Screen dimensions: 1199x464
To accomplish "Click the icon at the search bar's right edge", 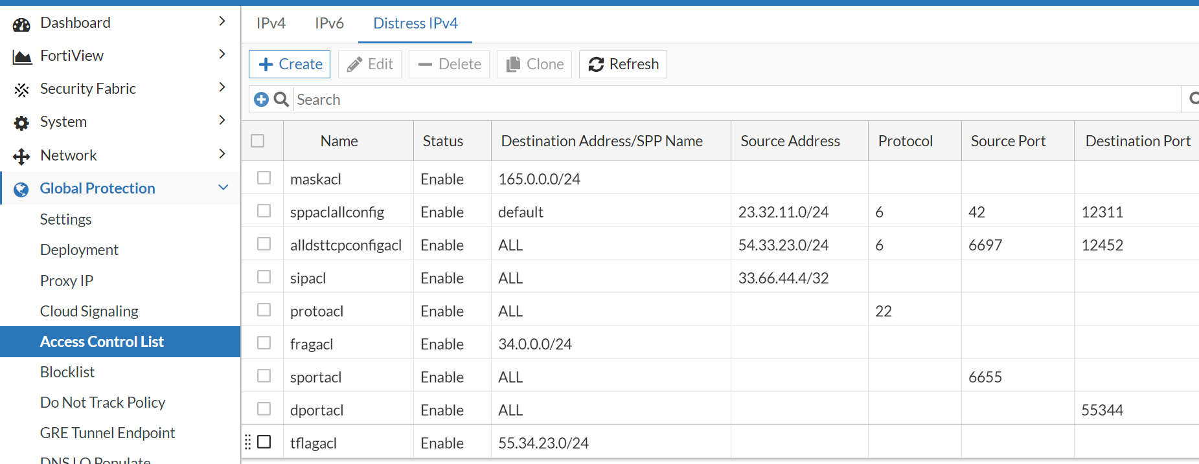I will (x=1193, y=98).
